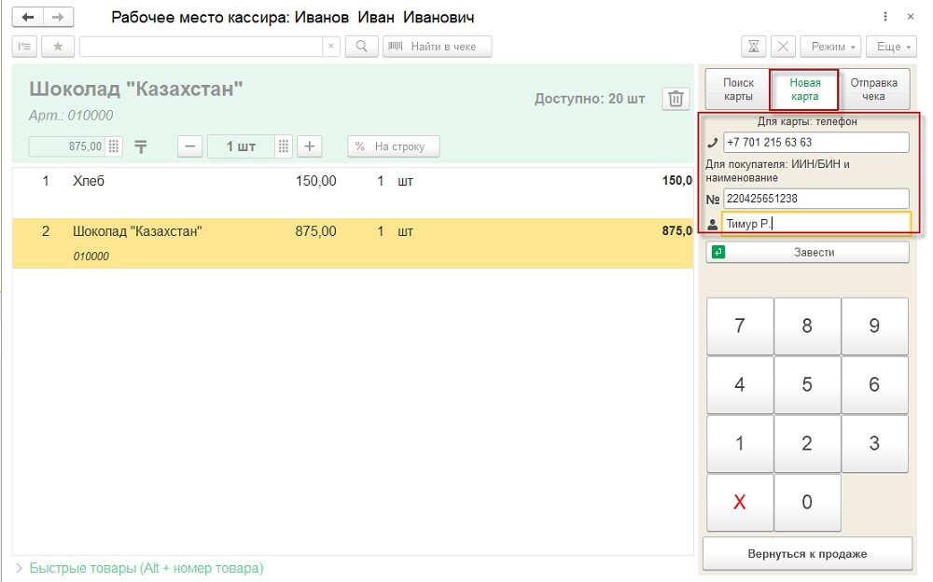The width and height of the screenshot is (933, 582).
Task: Open the price keypad next to 875,00
Action: click(x=114, y=146)
